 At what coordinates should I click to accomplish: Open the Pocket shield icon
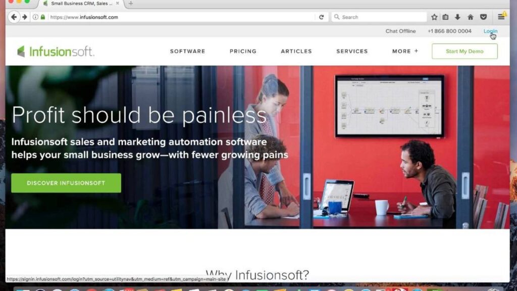point(483,17)
